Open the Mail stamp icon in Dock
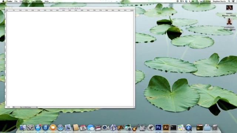This screenshot has width=237, height=133. pos(68,127)
